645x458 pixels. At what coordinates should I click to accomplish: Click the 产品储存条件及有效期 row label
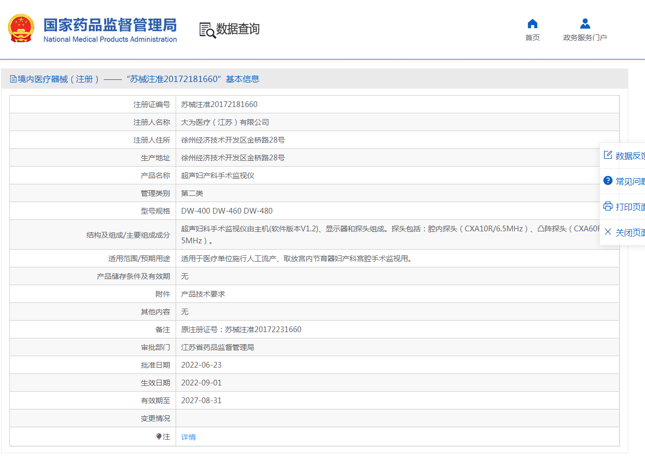click(134, 276)
